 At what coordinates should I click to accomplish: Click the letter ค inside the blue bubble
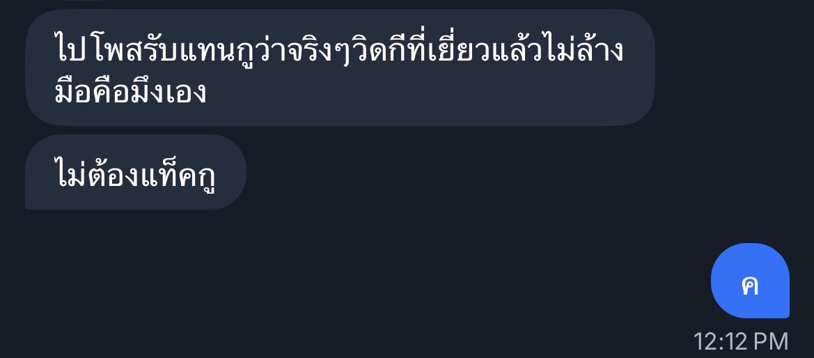pos(749,286)
